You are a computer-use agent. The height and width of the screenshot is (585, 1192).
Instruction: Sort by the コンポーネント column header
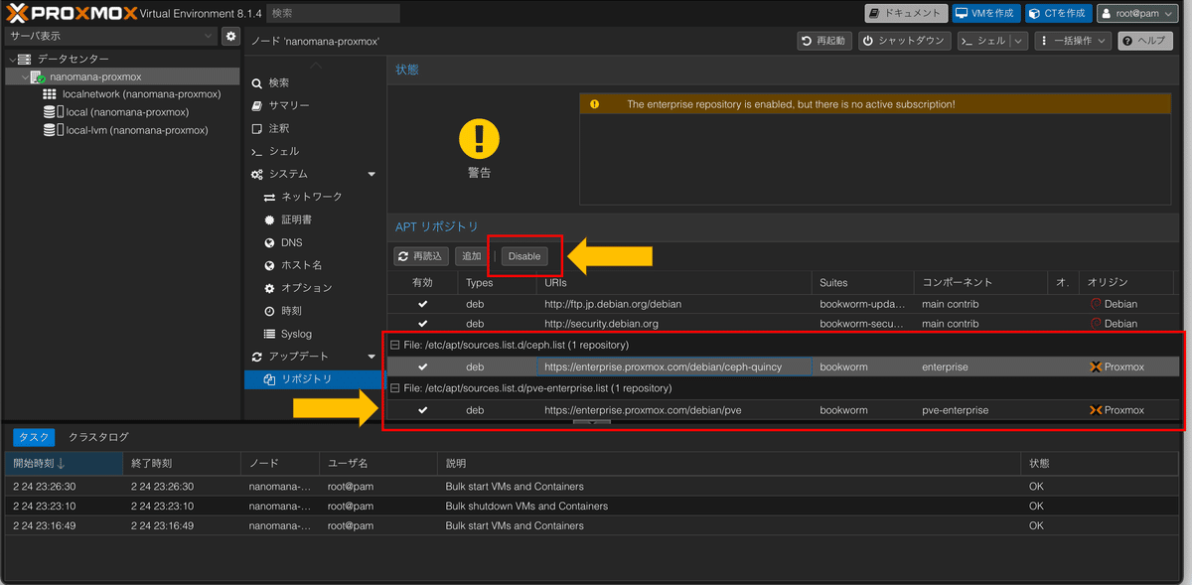click(x=981, y=283)
